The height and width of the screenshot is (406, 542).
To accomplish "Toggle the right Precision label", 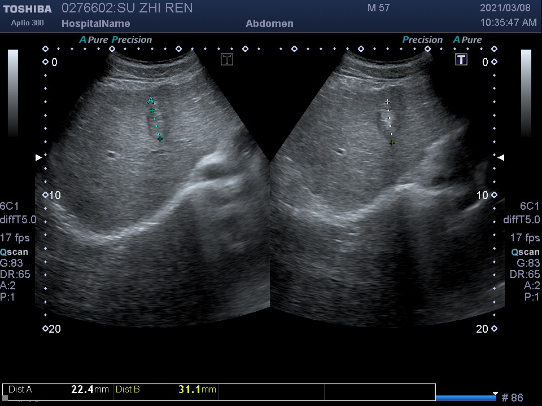I will pyautogui.click(x=422, y=40).
